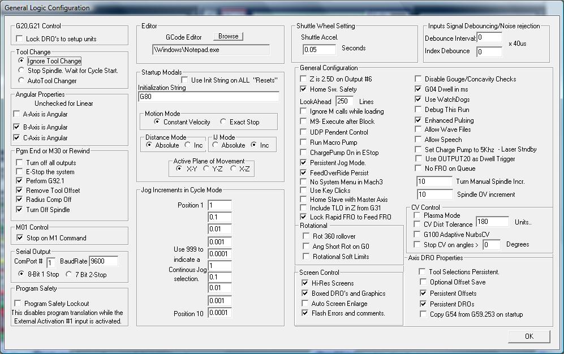Uncheck Stop on M1 Command
This screenshot has height=354, width=564.
[20, 238]
